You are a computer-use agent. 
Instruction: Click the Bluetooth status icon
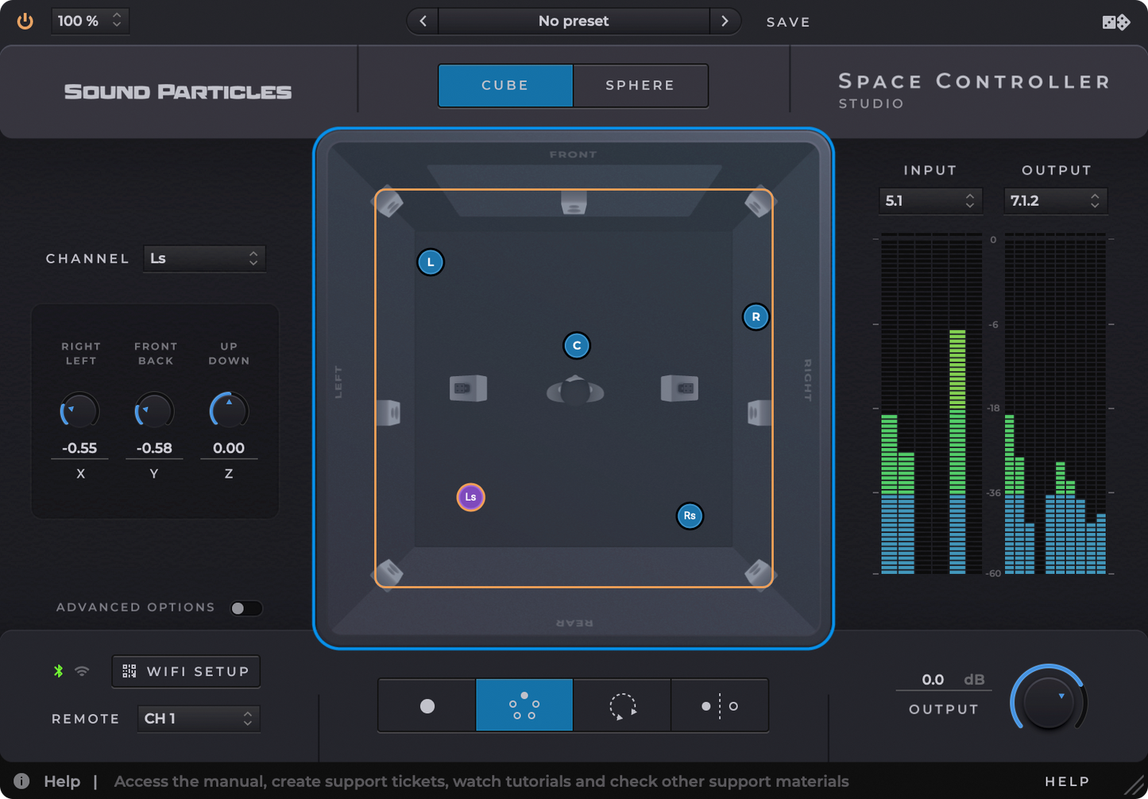click(57, 671)
